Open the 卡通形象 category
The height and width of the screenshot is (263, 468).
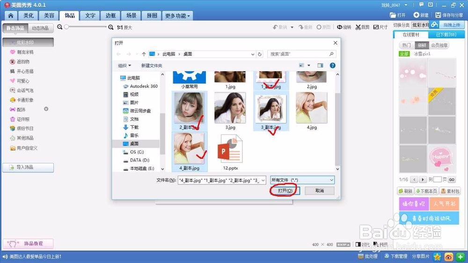pyautogui.click(x=25, y=100)
